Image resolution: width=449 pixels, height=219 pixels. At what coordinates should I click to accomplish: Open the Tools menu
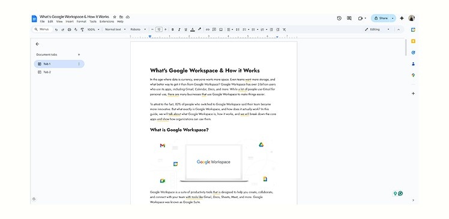click(x=93, y=22)
